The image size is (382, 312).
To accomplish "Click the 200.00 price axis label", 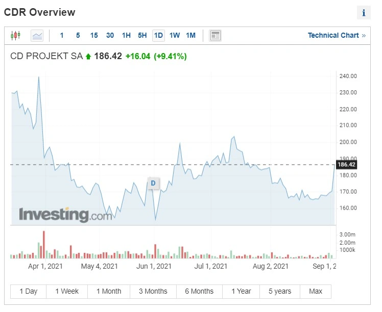I will [x=348, y=142].
